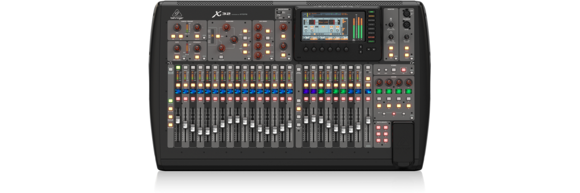The image size is (580, 193).
Task: Open the UTILITY screen button
Action: (x=371, y=41)
